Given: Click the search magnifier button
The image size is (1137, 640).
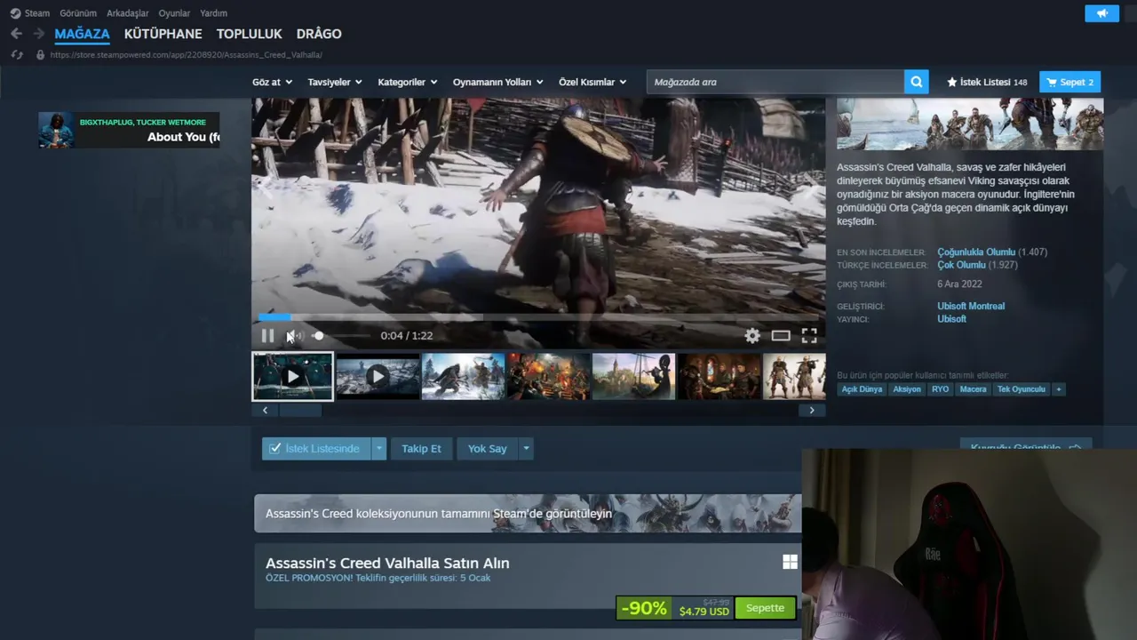Looking at the screenshot, I should [x=916, y=82].
